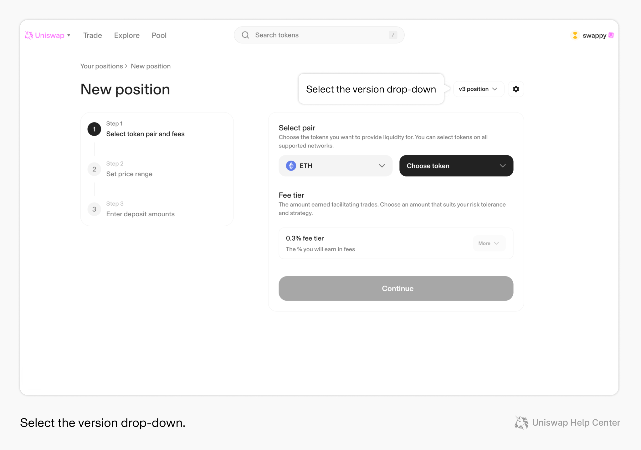Open the Trade menu
This screenshot has width=641, height=450.
[93, 35]
